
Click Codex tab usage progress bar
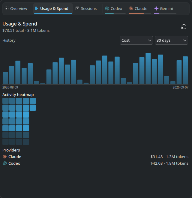tap(115, 13)
